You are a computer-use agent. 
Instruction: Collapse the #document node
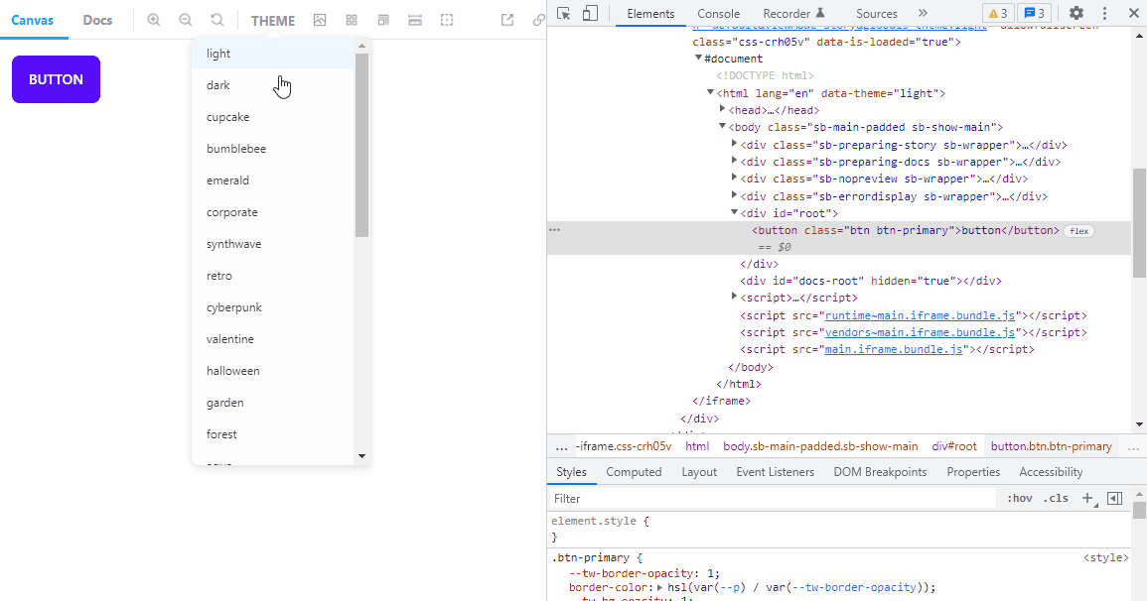pos(698,59)
